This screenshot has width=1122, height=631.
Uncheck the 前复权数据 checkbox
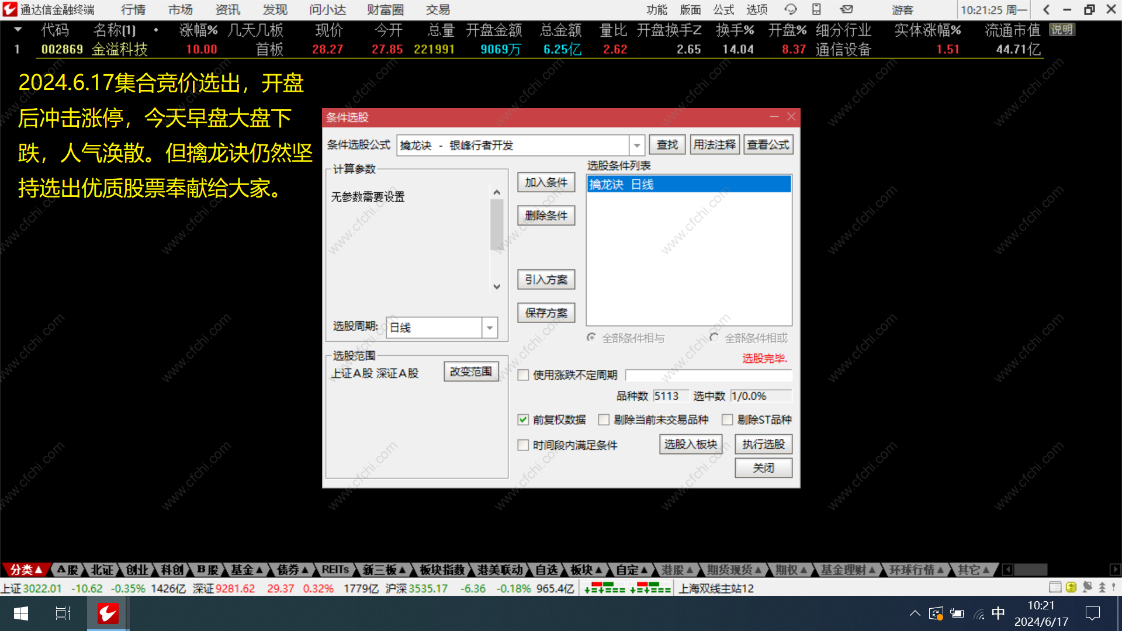(x=523, y=419)
